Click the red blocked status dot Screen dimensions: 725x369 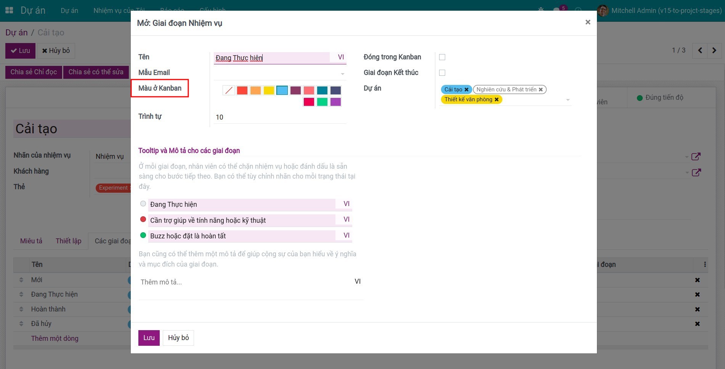pyautogui.click(x=143, y=219)
